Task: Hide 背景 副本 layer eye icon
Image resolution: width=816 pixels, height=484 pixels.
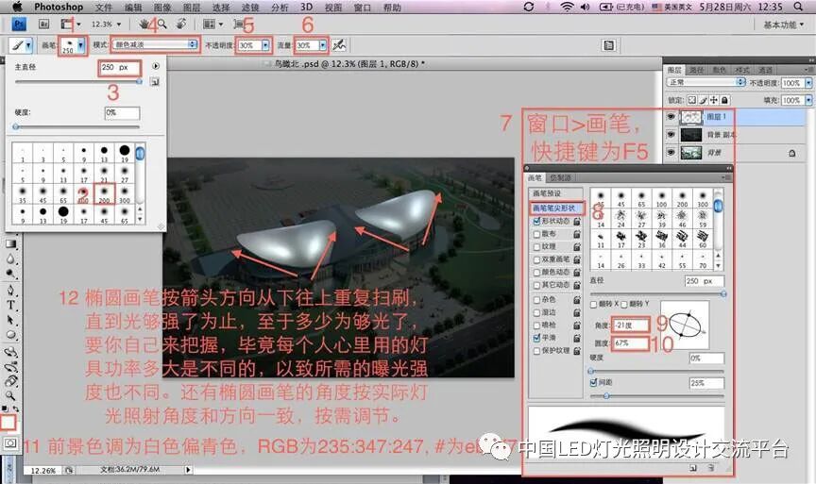Action: coord(671,135)
